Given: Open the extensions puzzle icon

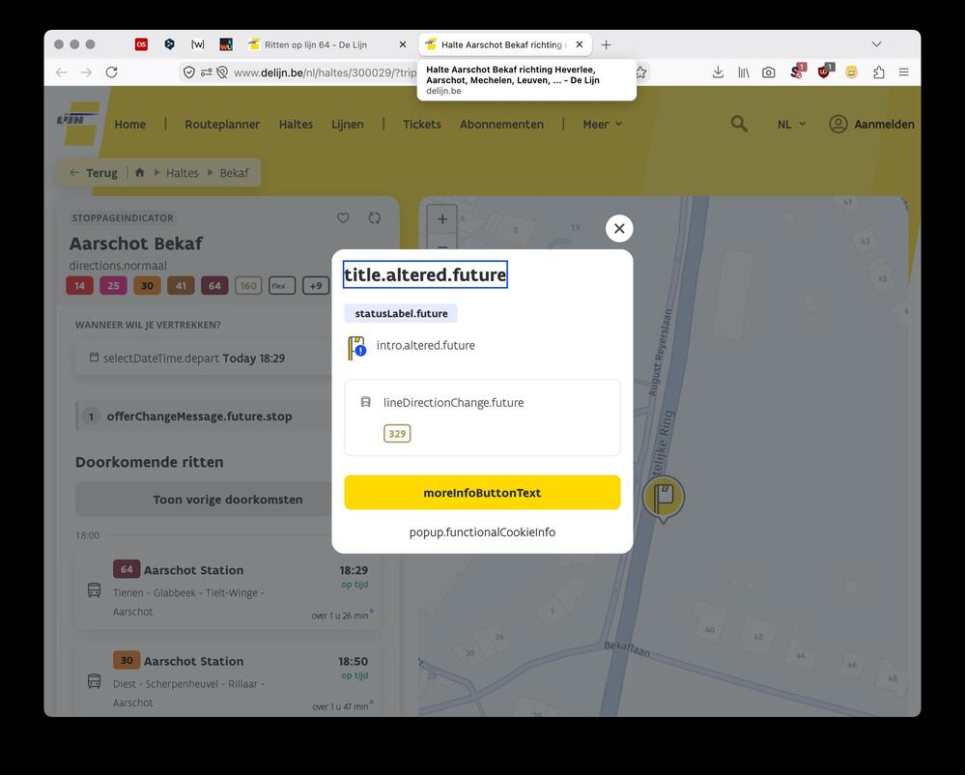Looking at the screenshot, I should [879, 72].
